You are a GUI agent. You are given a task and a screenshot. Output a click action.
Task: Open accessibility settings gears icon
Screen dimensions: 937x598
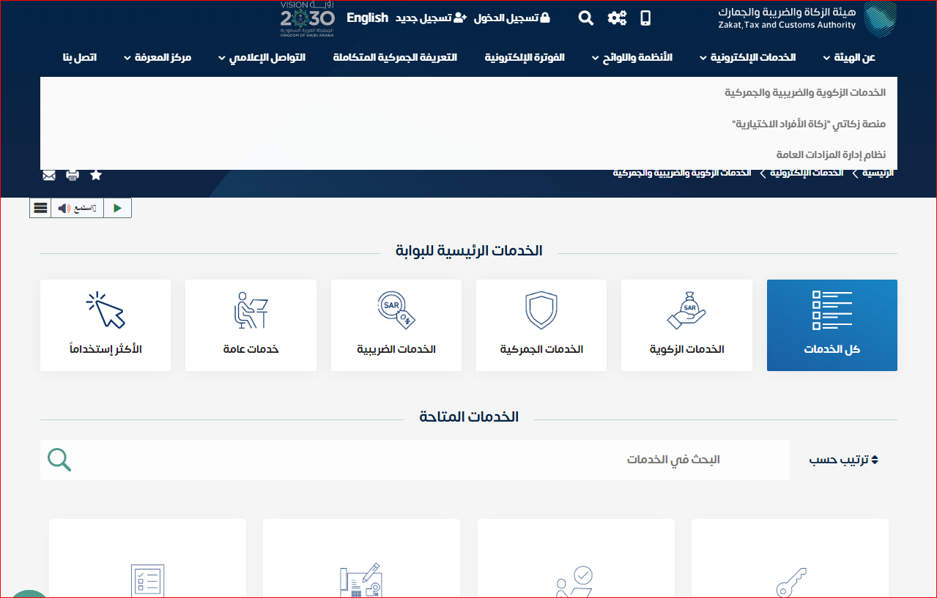click(x=617, y=18)
